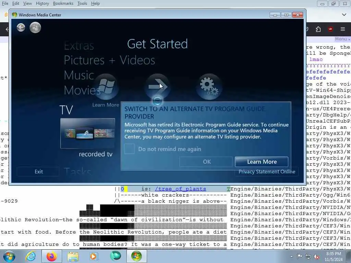
Task: Open the gears settings tile
Action: tap(209, 87)
